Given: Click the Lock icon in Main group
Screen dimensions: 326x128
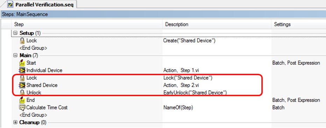Looking at the screenshot, I should [x=22, y=78].
